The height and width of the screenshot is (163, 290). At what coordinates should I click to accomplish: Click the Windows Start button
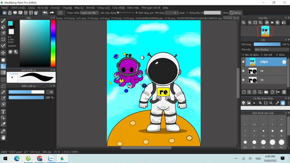5,158
